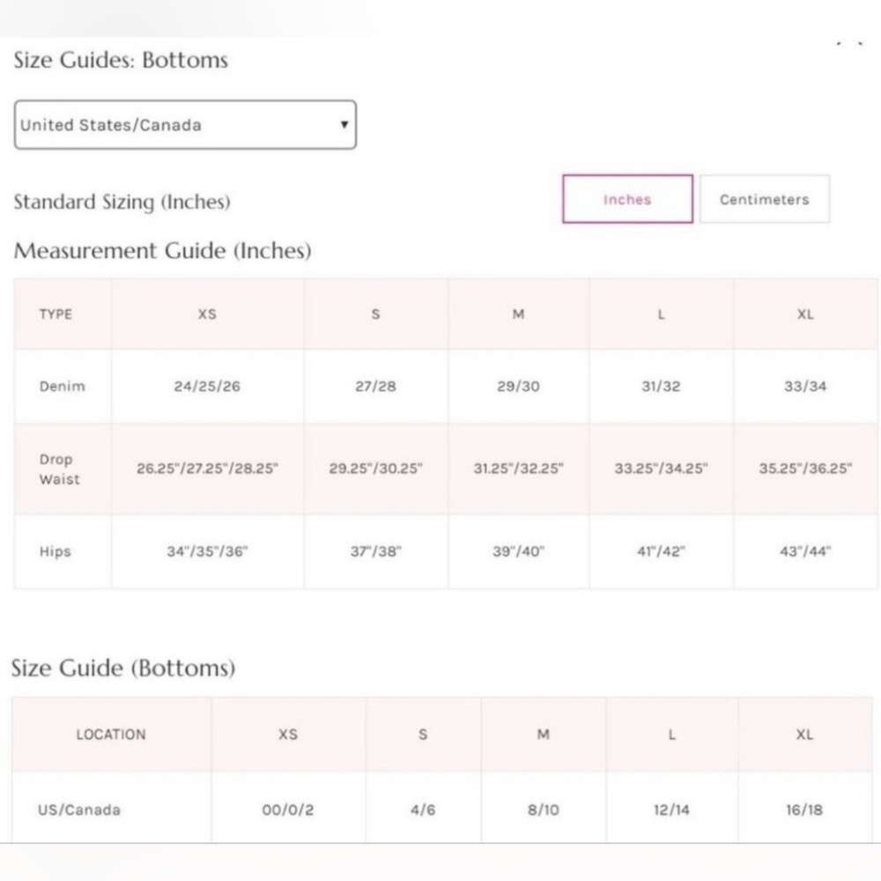This screenshot has width=881, height=881.
Task: Select the US/Canada row label
Action: [79, 810]
